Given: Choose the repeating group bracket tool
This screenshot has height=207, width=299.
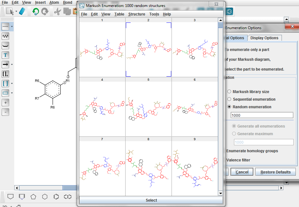Looking at the screenshot, I should pos(5,74).
